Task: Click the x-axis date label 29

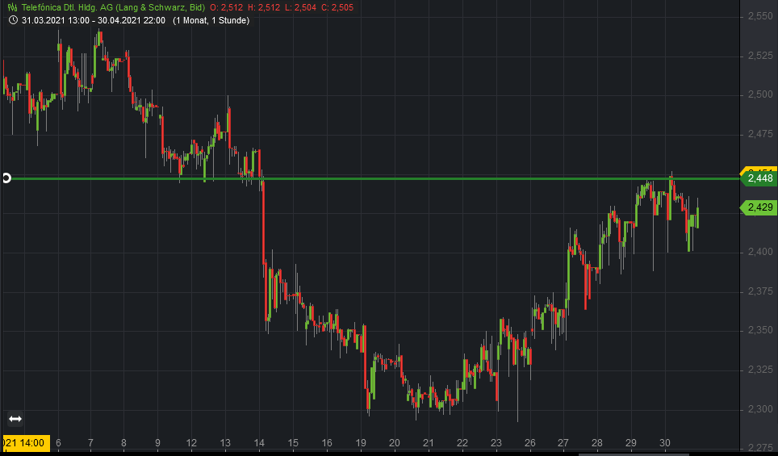Action: click(630, 443)
